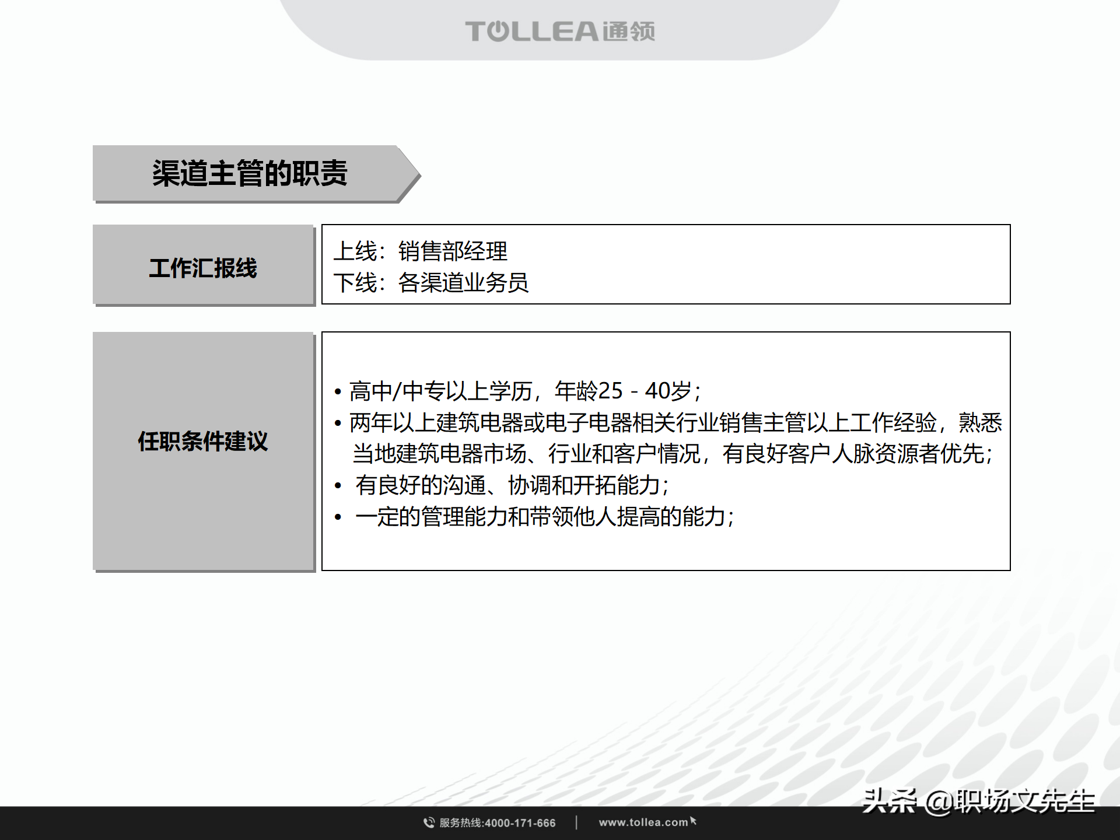Viewport: 1120px width, 840px height.
Task: Open the www.tollea.com link
Action: 644,821
